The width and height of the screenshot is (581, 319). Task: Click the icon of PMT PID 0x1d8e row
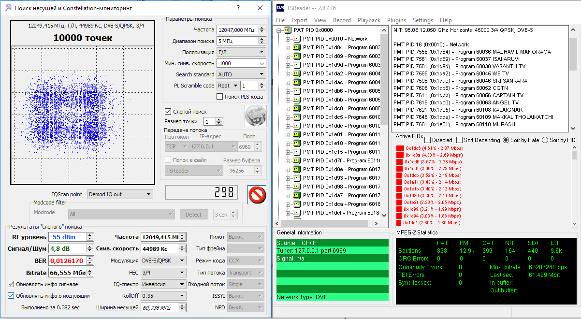coord(297,169)
